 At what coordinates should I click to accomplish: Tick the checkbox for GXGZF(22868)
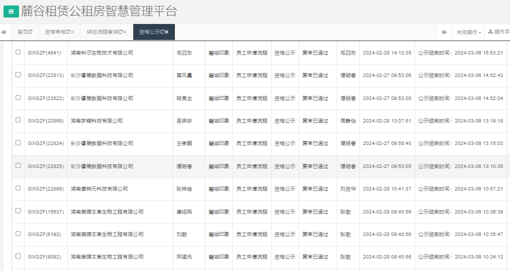point(18,120)
